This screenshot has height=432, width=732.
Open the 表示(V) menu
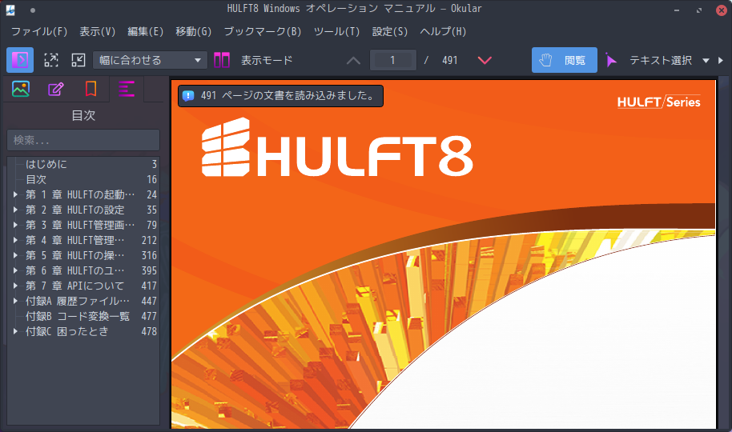[x=97, y=31]
